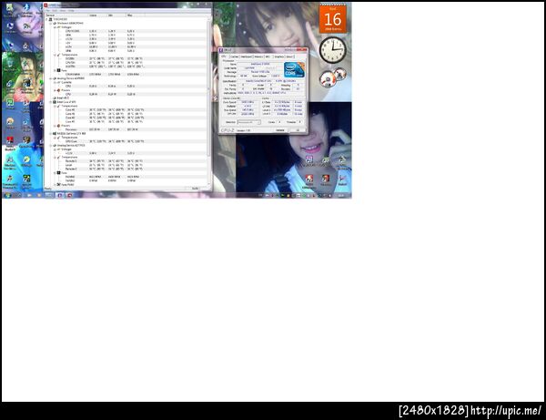The height and width of the screenshot is (420, 546).
Task: Click the Max column header in HWMonitor
Action: [135, 15]
